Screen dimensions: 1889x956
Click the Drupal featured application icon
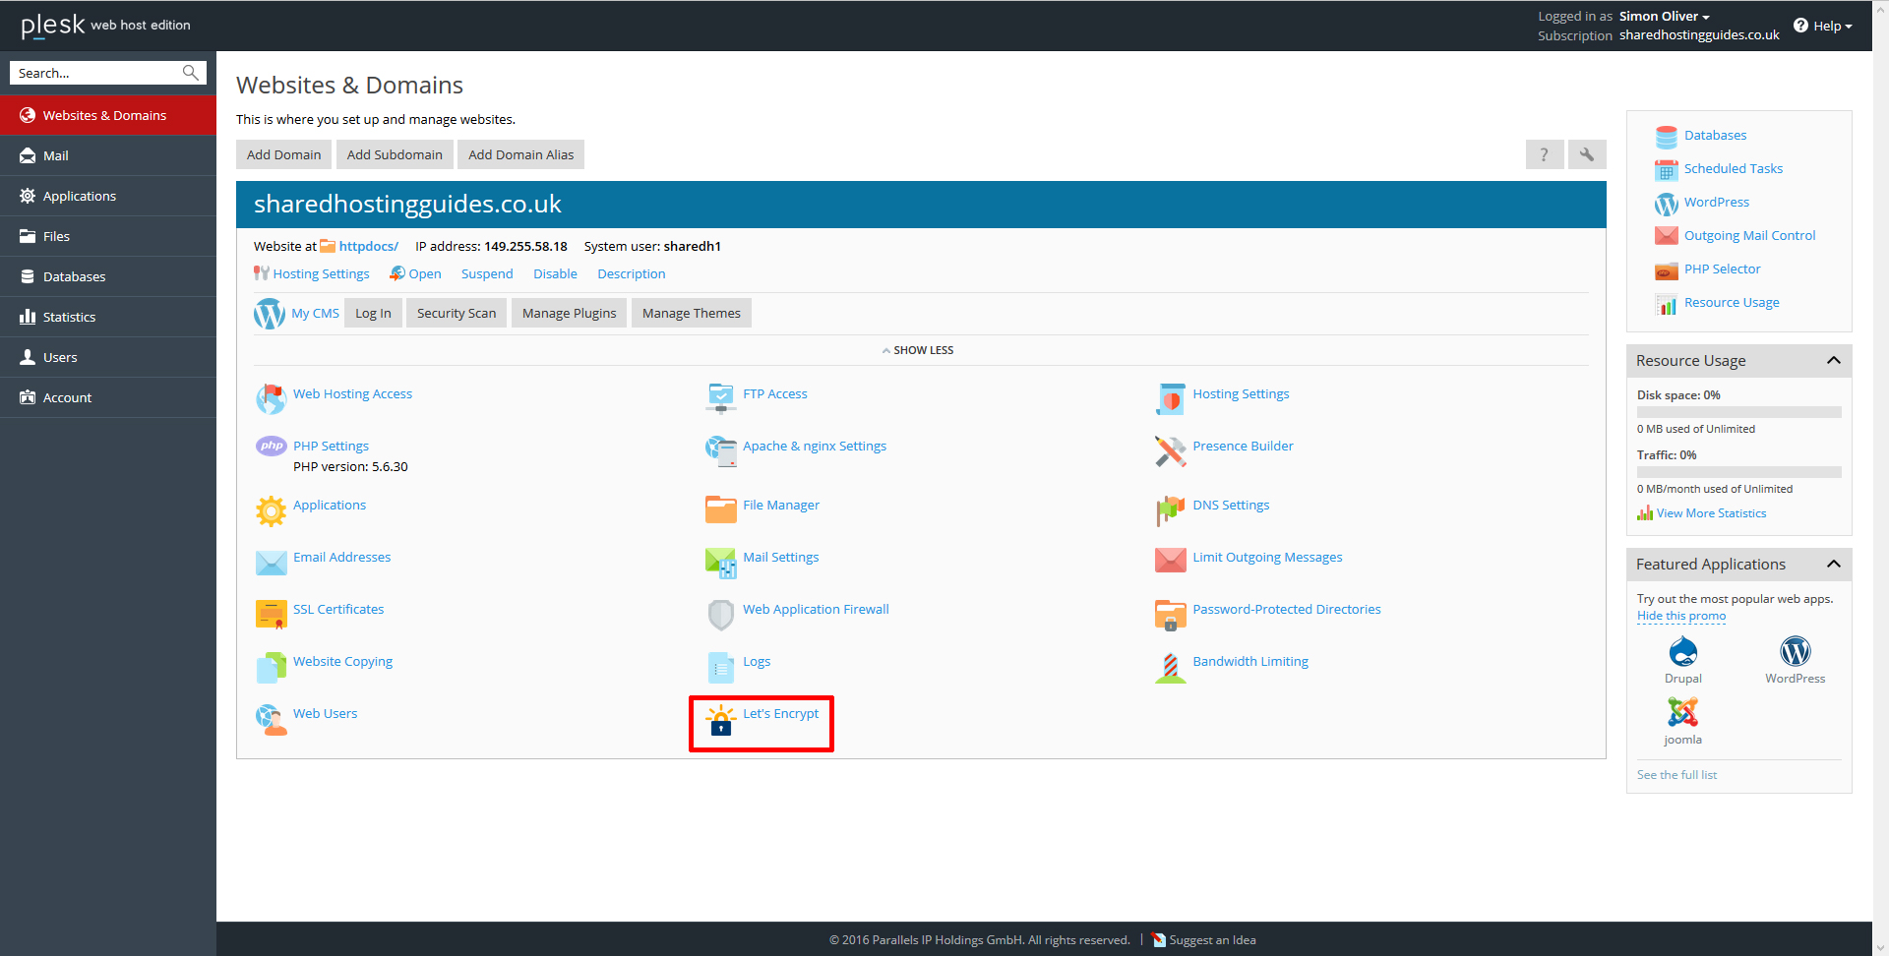(1682, 652)
